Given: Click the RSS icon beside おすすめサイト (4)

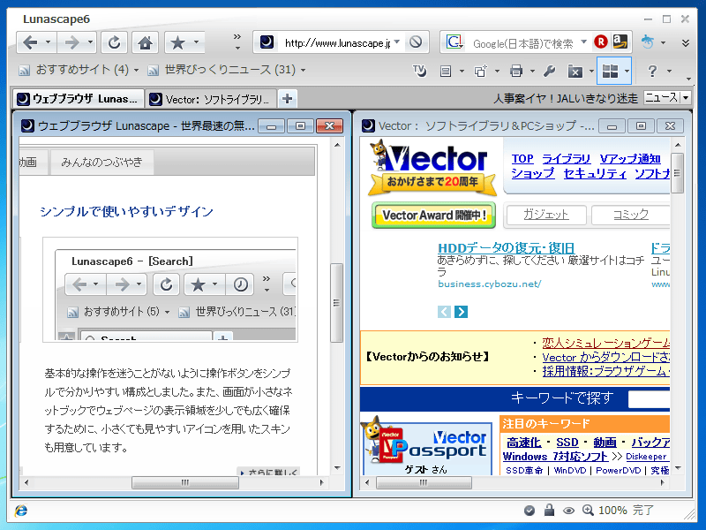Looking at the screenshot, I should point(25,71).
